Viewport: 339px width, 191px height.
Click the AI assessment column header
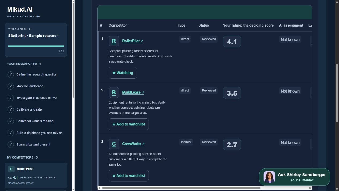[291, 25]
